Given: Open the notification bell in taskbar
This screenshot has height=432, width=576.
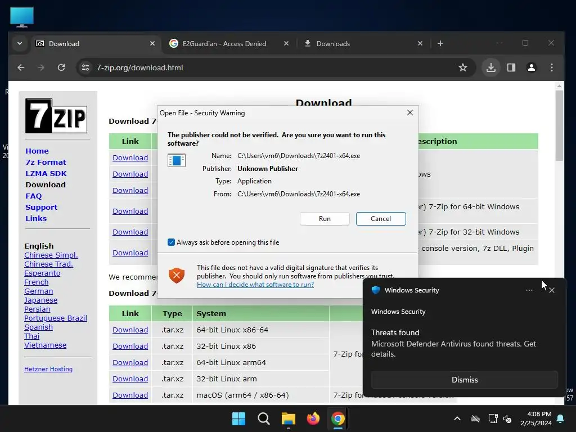Looking at the screenshot, I should point(561,418).
